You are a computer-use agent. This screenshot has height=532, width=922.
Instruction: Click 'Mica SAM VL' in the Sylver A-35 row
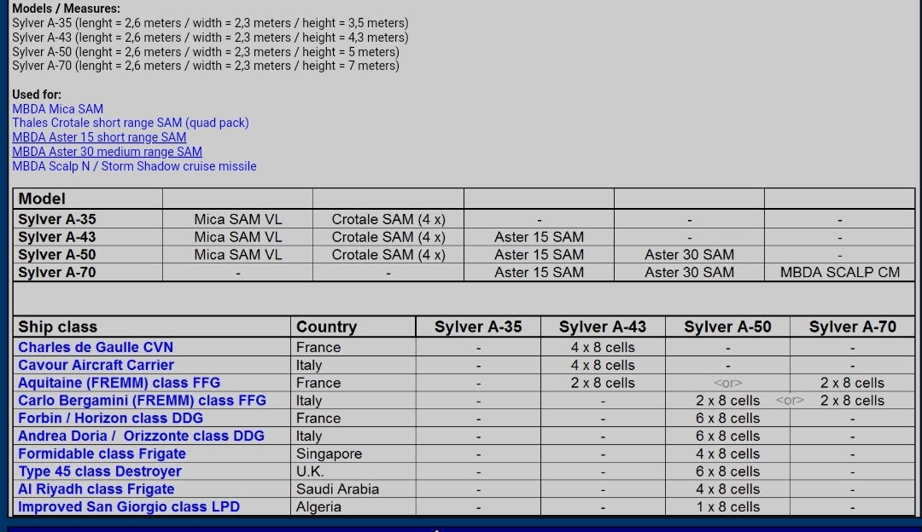pos(237,219)
